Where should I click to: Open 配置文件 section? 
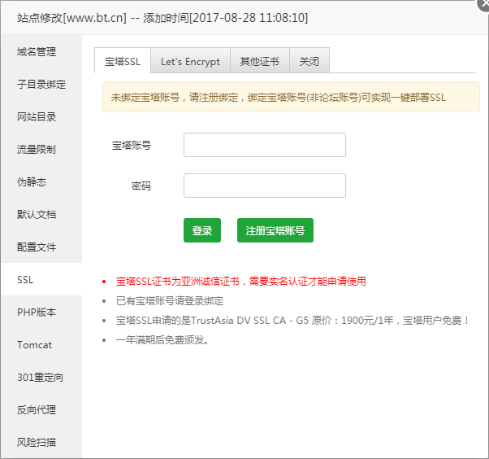click(41, 247)
